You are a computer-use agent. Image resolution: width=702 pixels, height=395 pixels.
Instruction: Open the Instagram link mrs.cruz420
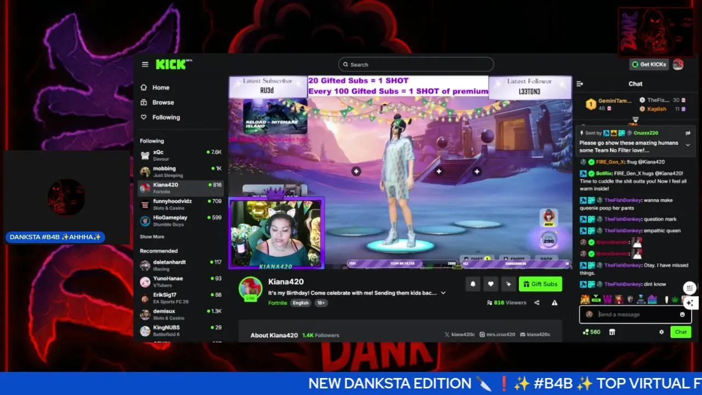[497, 335]
